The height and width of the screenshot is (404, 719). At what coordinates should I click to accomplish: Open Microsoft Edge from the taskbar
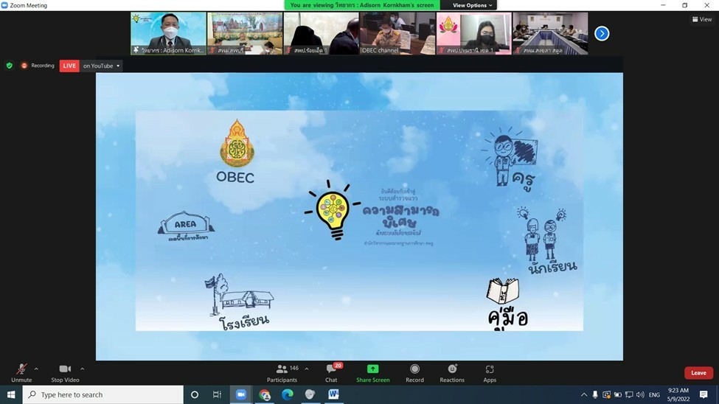pyautogui.click(x=288, y=394)
